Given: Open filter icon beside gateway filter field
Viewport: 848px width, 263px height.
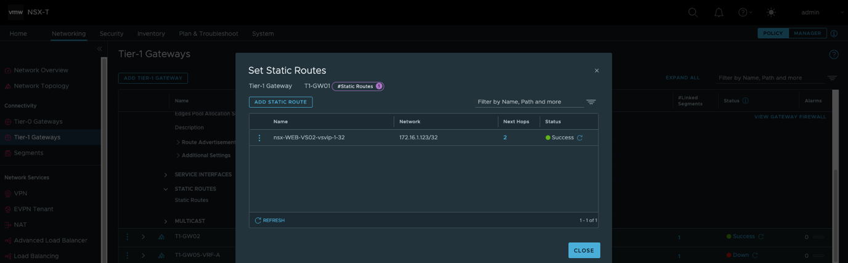Looking at the screenshot, I should click(832, 78).
